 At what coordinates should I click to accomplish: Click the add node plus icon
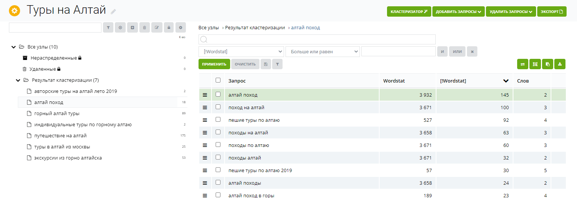(132, 27)
